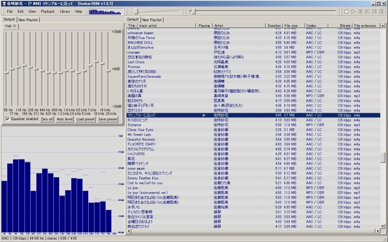Switch to New Playlist tab above track list
The height and width of the screenshot is (242, 388).
pos(152,20)
